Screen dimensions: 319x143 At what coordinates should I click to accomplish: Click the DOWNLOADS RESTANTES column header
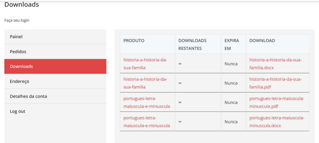[192, 44]
